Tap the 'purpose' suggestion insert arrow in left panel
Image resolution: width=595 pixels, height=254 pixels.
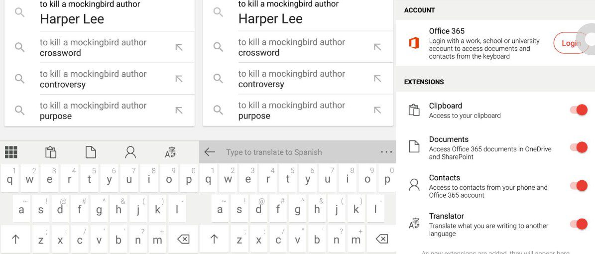pos(179,110)
